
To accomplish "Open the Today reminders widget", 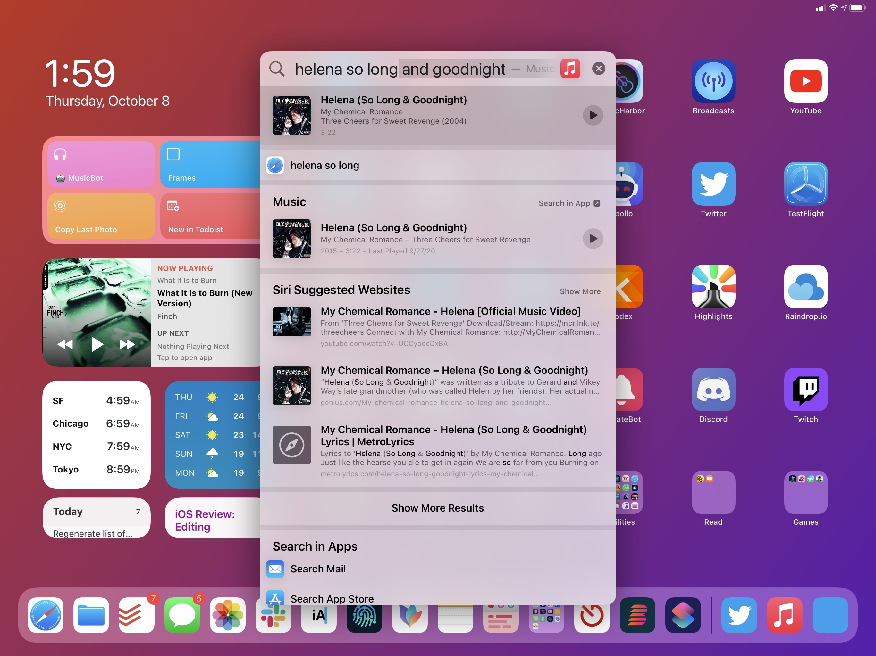I will (x=96, y=518).
